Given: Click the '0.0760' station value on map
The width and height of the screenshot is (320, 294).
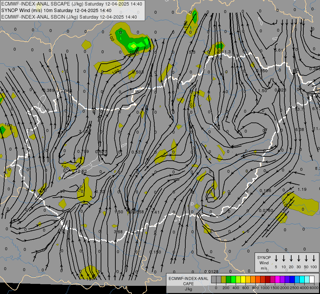Looking at the screenshot, I should click(x=266, y=211).
